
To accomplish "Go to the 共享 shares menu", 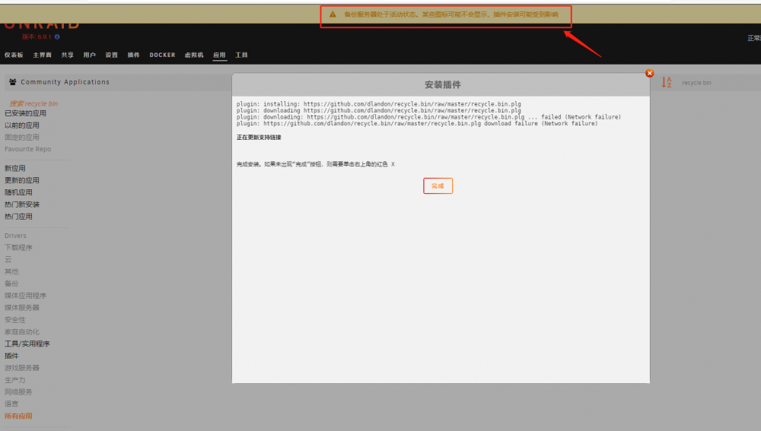I will (x=68, y=55).
